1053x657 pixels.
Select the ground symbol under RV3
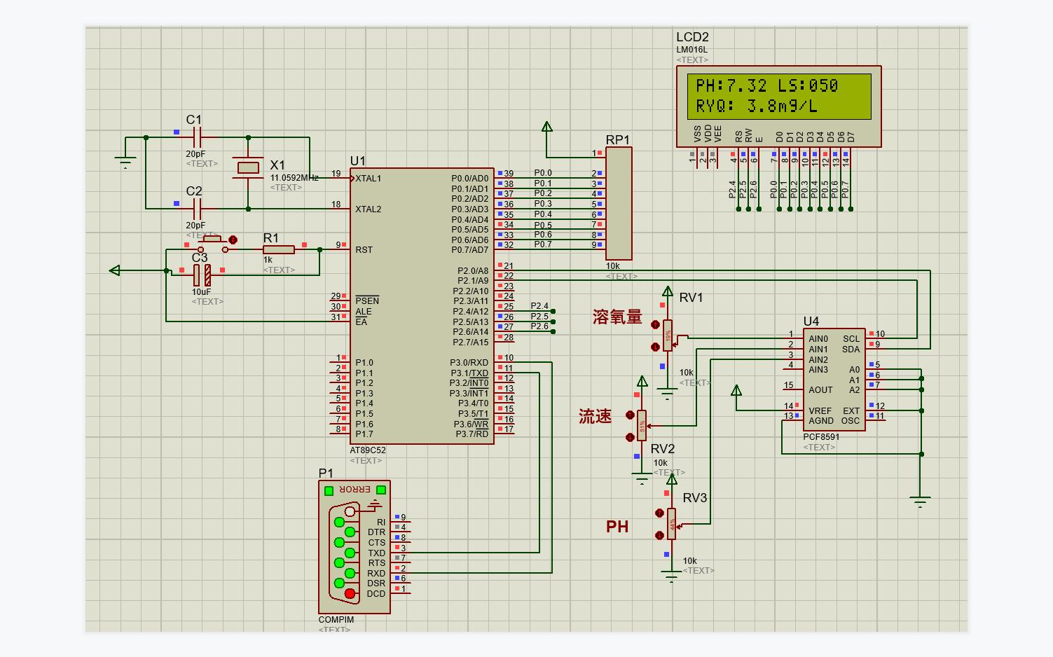671,578
